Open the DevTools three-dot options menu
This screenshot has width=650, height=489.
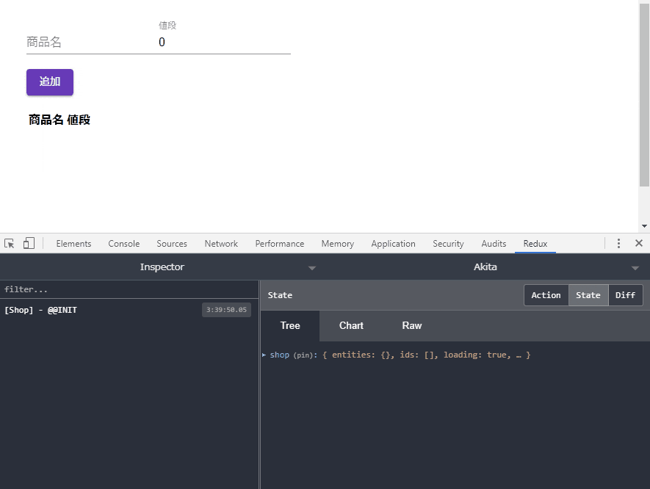618,243
